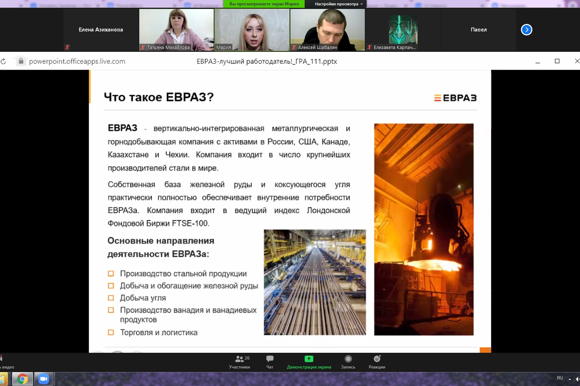Show hidden system tray icons arrow
580x386 pixels.
pos(570,379)
